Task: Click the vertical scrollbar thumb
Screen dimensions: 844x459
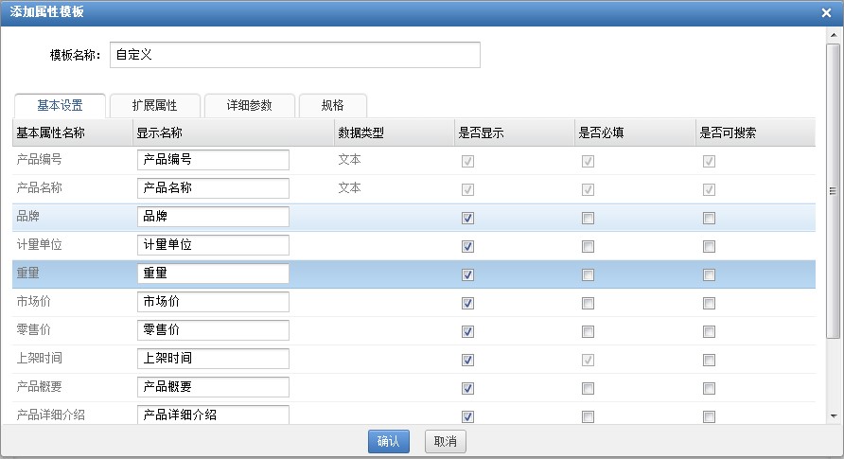Action: pos(834,191)
